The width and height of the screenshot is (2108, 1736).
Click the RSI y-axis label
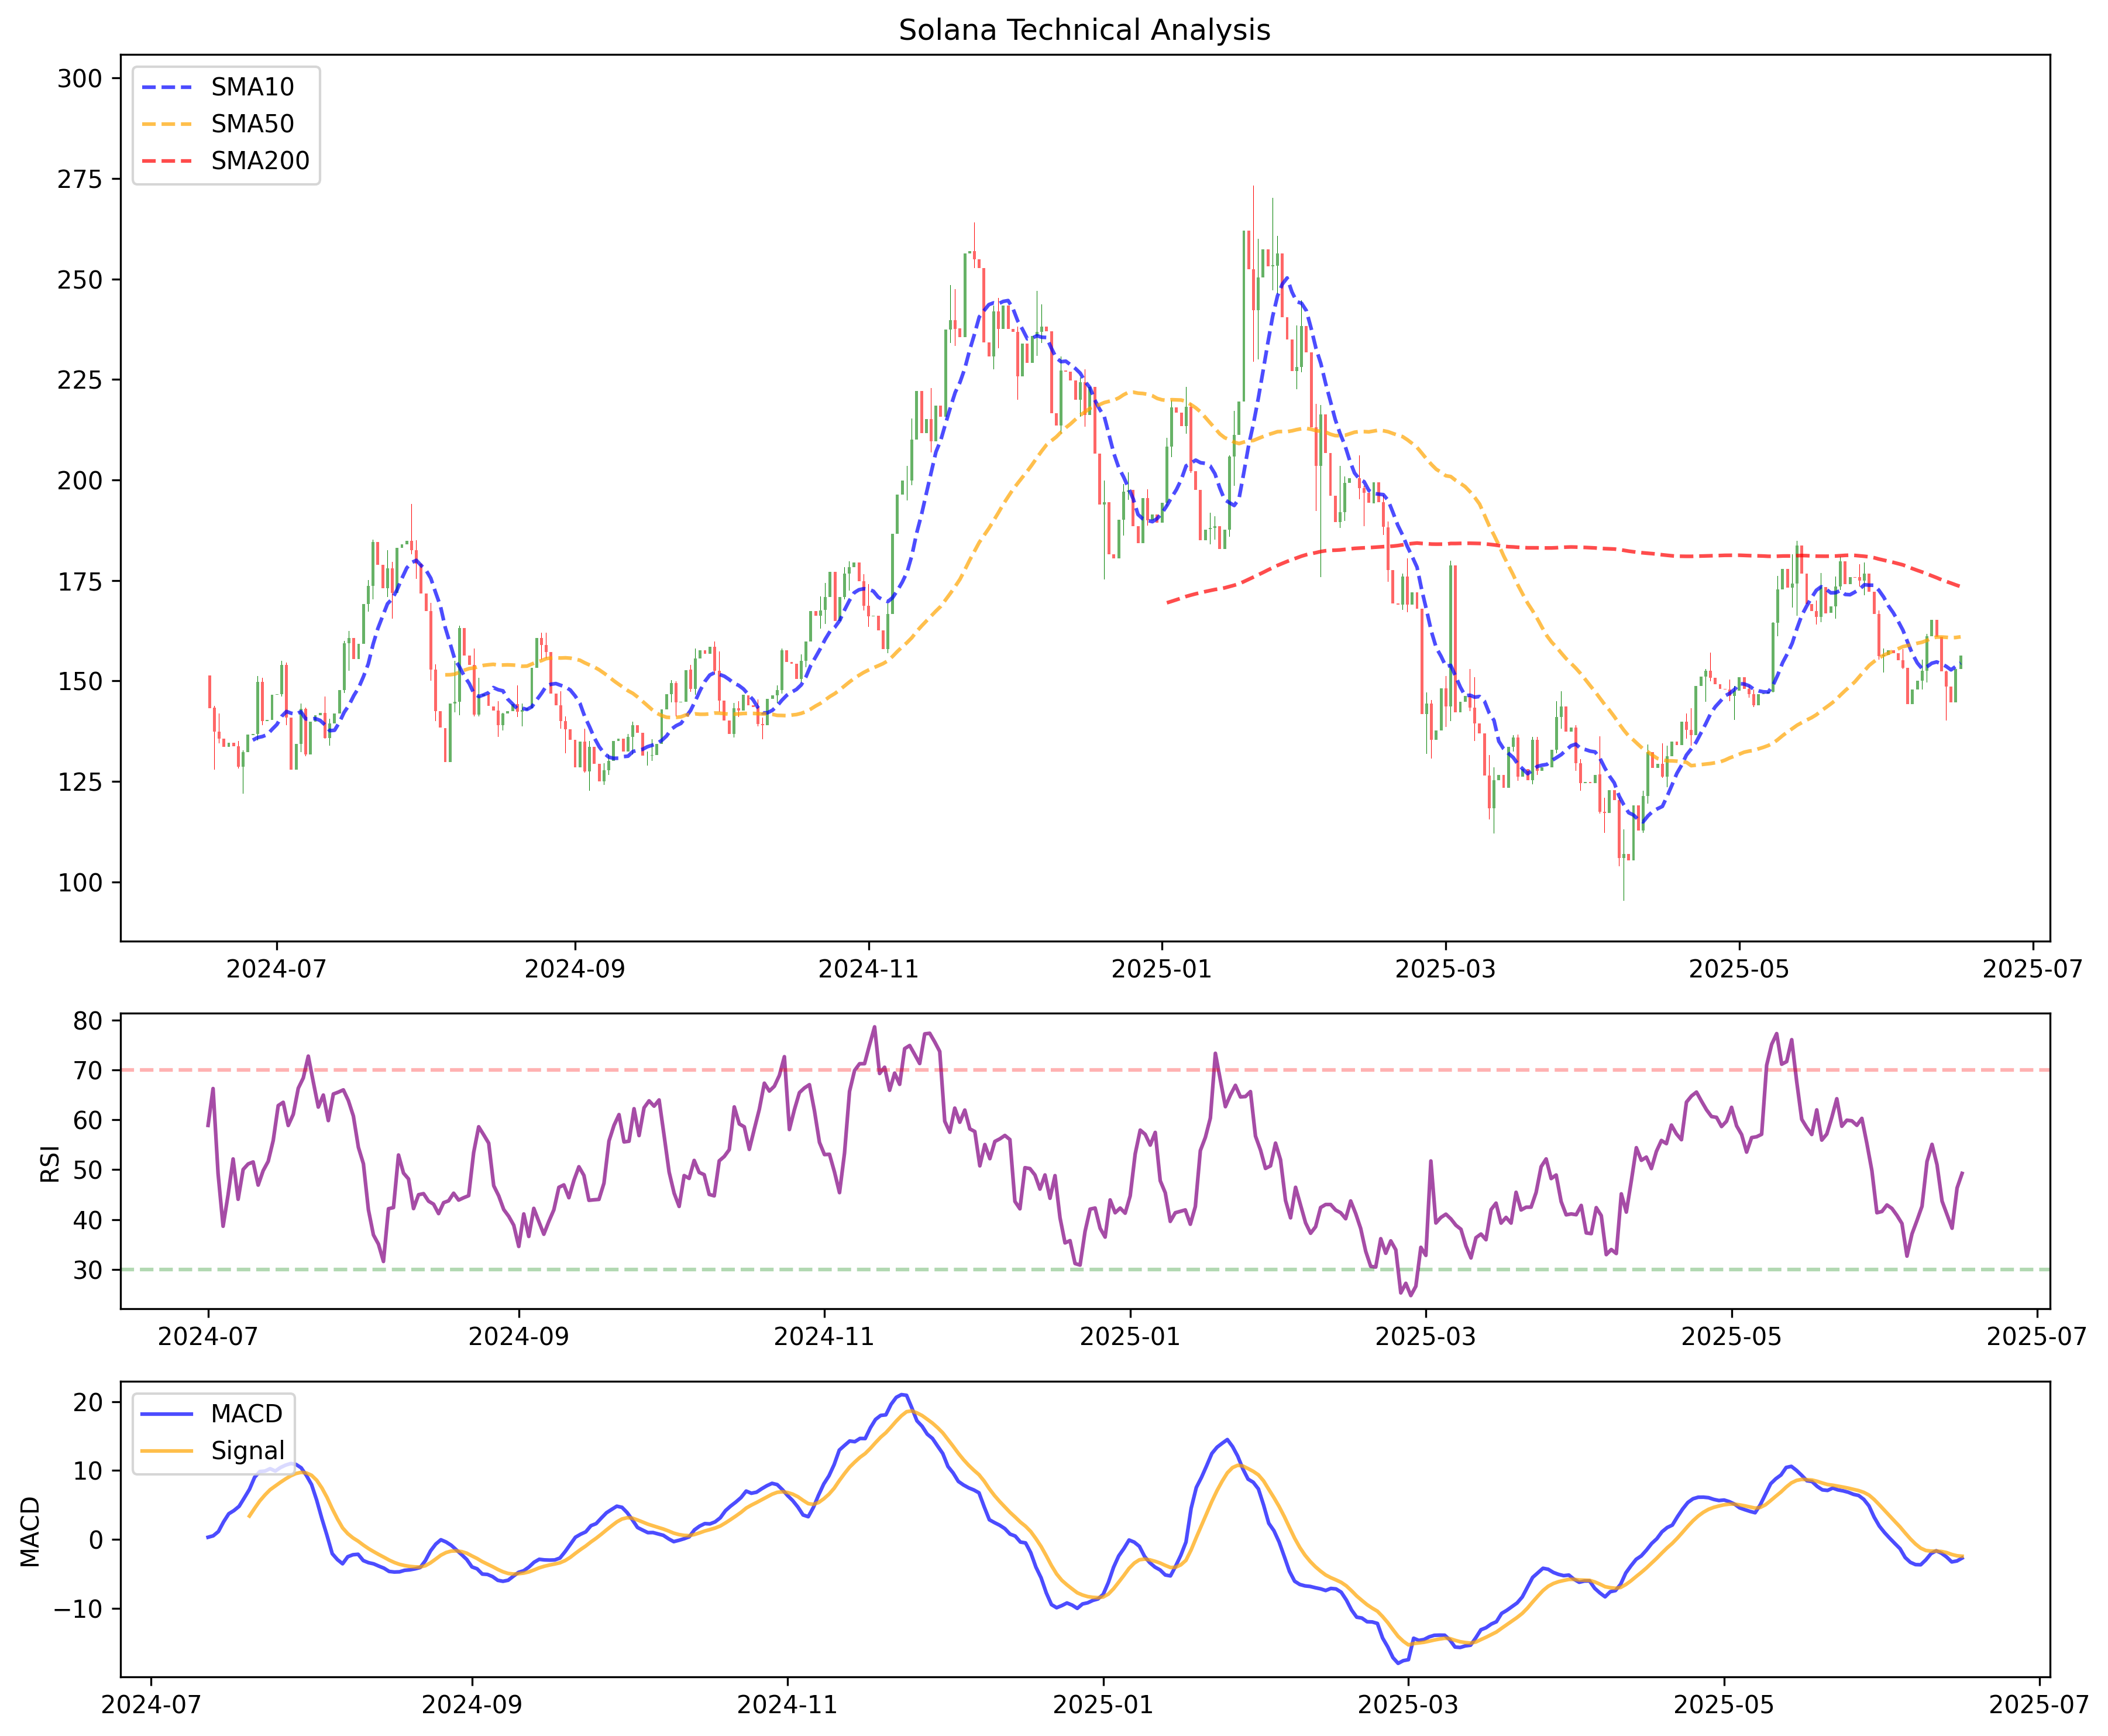pyautogui.click(x=50, y=1164)
